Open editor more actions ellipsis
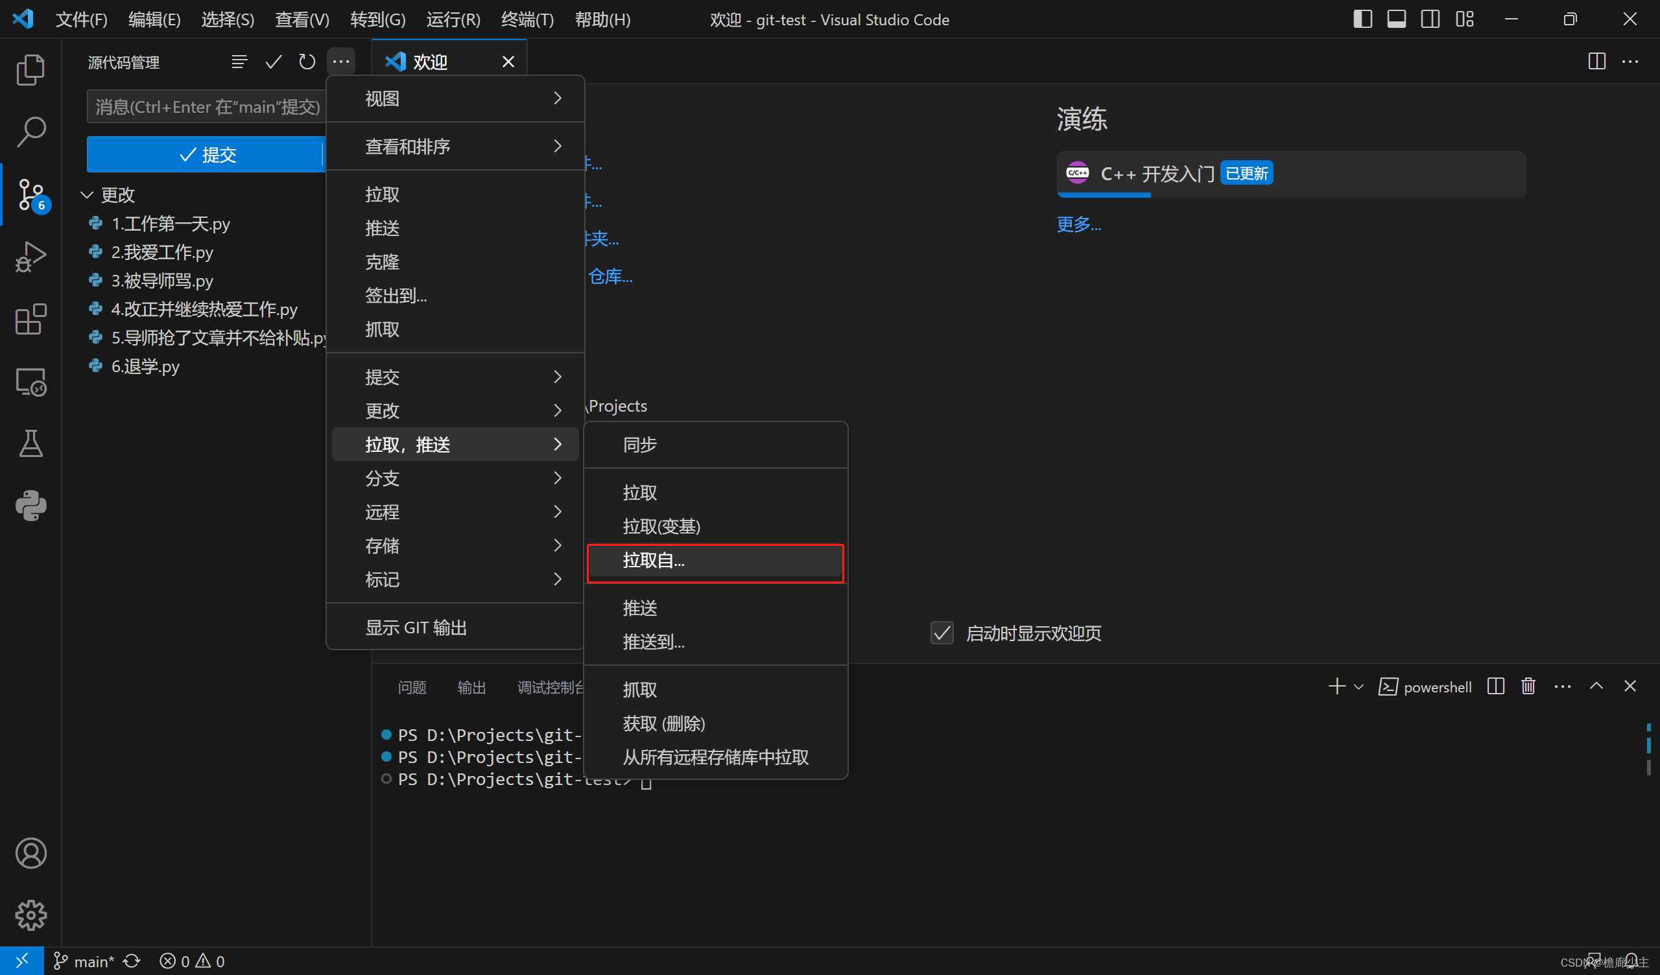This screenshot has height=975, width=1660. (x=1630, y=62)
